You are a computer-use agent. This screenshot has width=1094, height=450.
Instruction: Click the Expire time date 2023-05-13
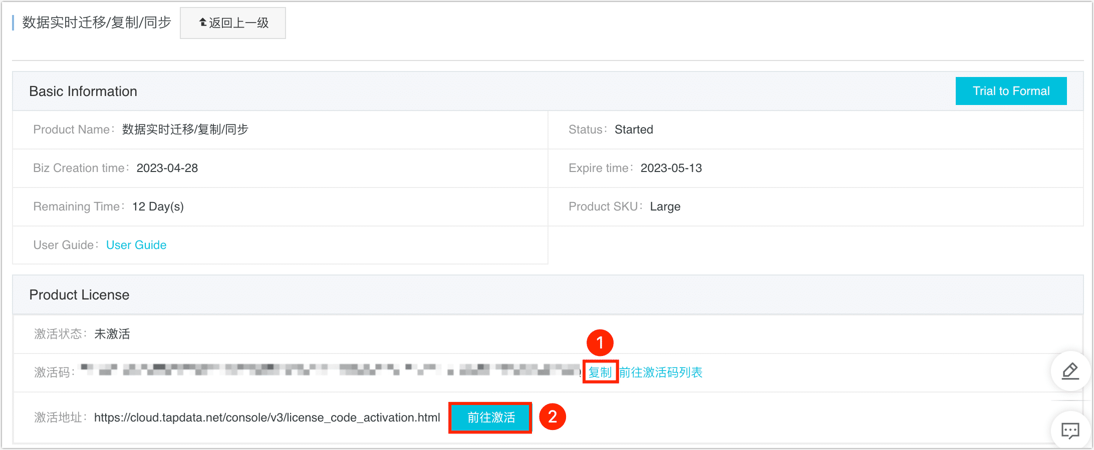(671, 168)
